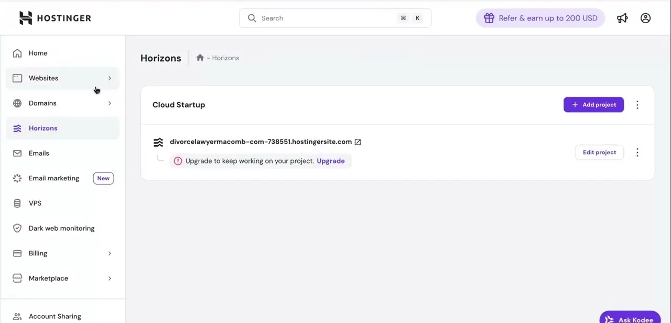
Task: Click the red warning icon by upgrade notice
Action: point(178,161)
